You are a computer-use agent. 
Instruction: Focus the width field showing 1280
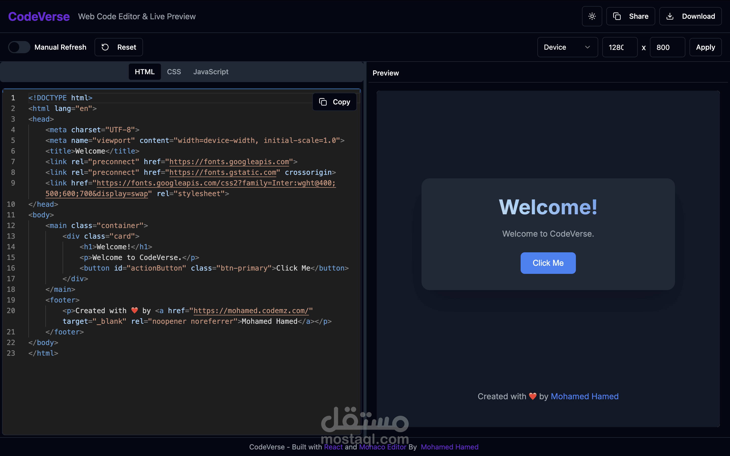coord(619,47)
